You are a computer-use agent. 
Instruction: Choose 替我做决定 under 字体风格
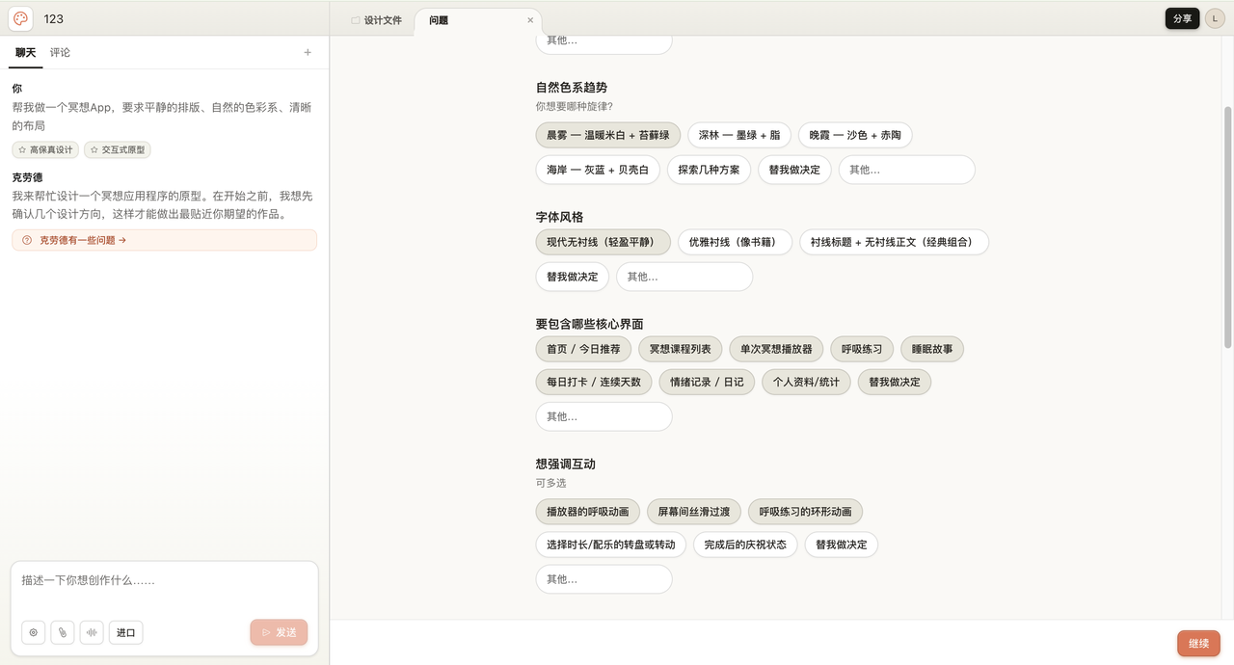click(573, 277)
